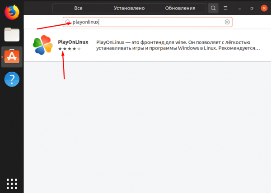Image resolution: width=271 pixels, height=193 pixels.
Task: Switch to the Установлено tab
Action: (129, 8)
